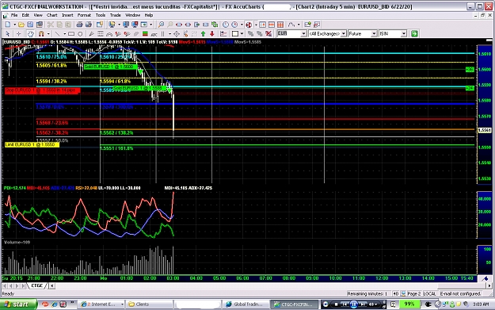The image size is (495, 310).
Task: Open the Future instrument type dropdown
Action: click(x=374, y=33)
